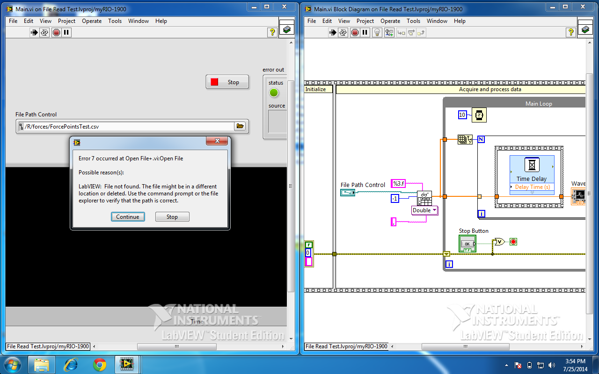Open View menu in Block Diagram window
Screen dimensions: 599x374
click(344, 21)
